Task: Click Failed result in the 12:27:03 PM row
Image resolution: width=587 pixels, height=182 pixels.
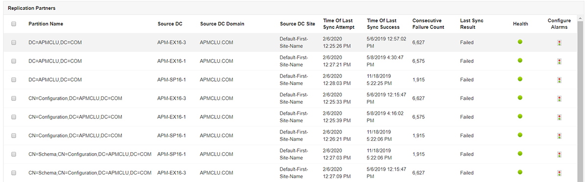Action: tap(467, 154)
